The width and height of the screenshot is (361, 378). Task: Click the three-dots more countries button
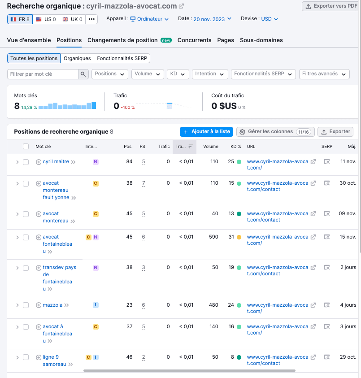(91, 19)
